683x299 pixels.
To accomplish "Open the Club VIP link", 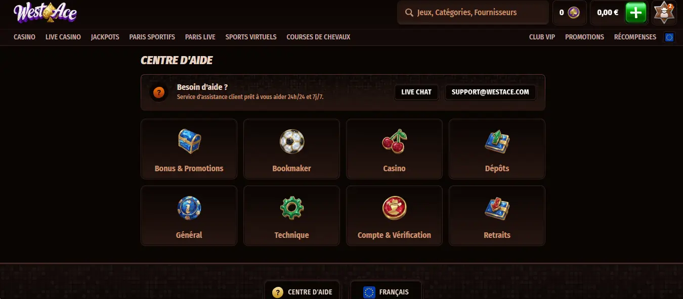I will click(542, 37).
